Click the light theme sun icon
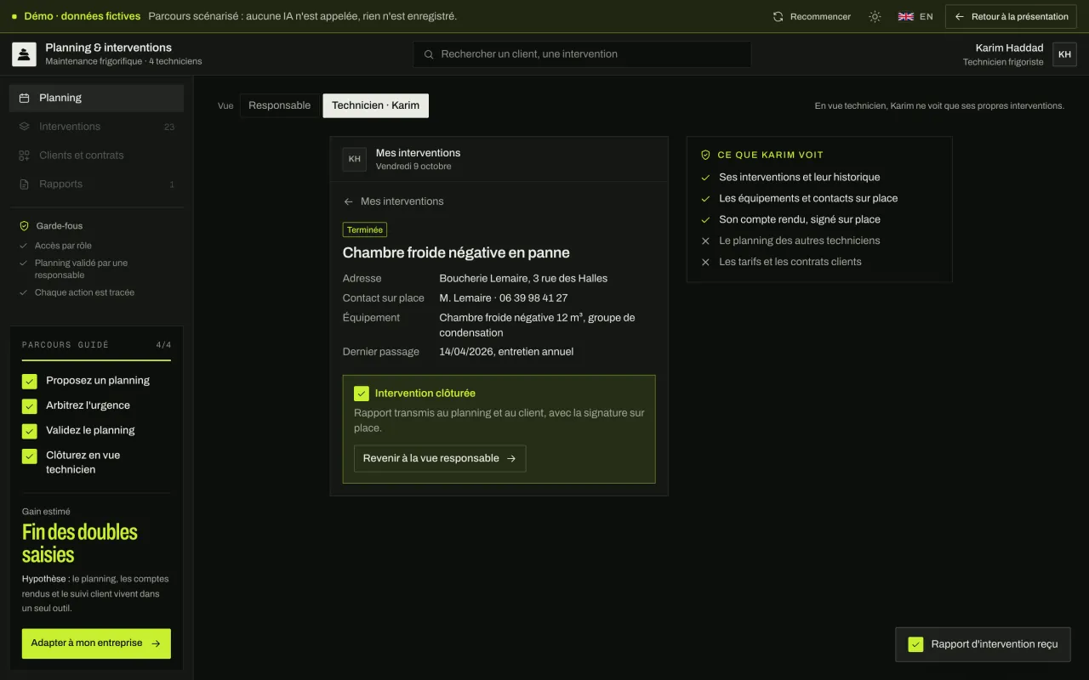The image size is (1089, 680). click(x=875, y=16)
